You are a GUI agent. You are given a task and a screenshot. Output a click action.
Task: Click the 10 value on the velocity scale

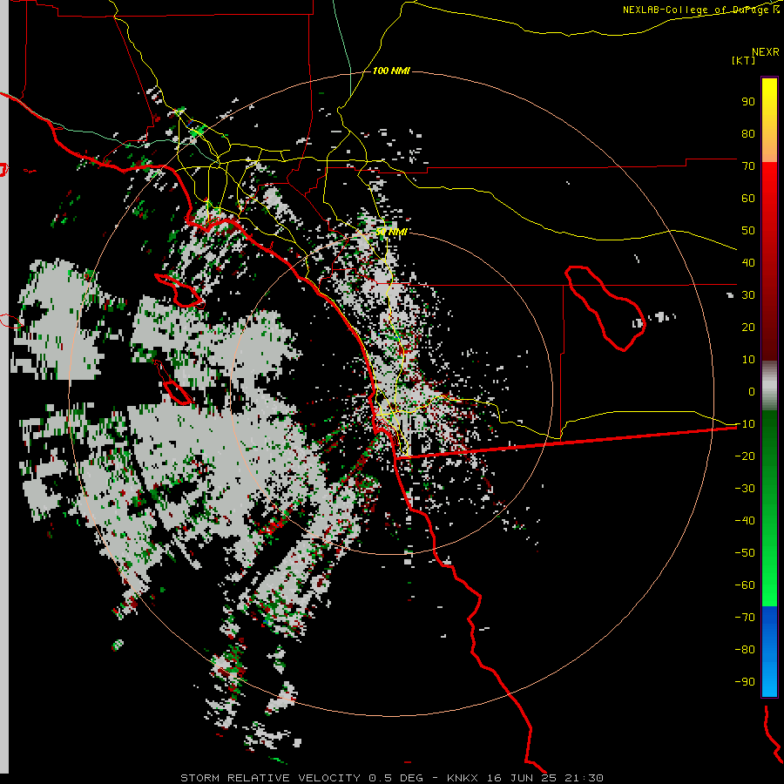(748, 360)
